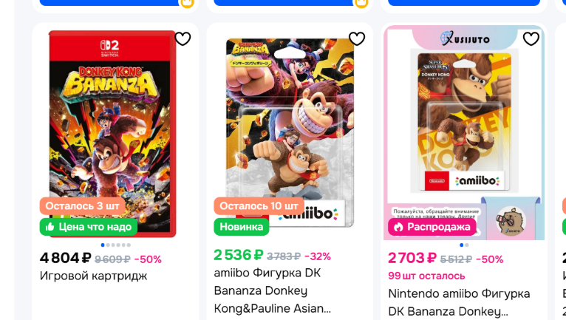Click the pink 2 703 ₽ price
Screen dimensions: 566x320
pyautogui.click(x=412, y=258)
